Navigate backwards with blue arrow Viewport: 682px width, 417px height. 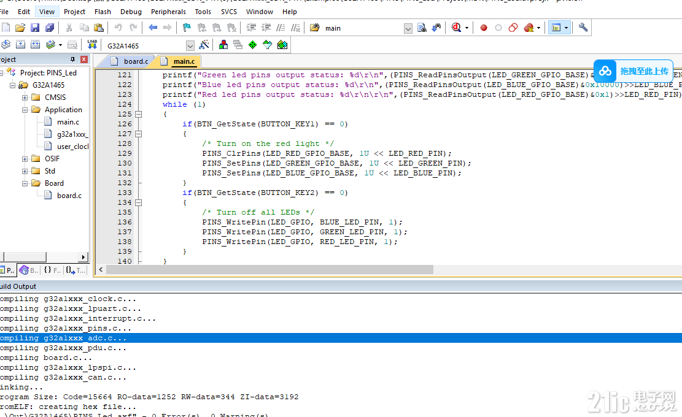[153, 28]
